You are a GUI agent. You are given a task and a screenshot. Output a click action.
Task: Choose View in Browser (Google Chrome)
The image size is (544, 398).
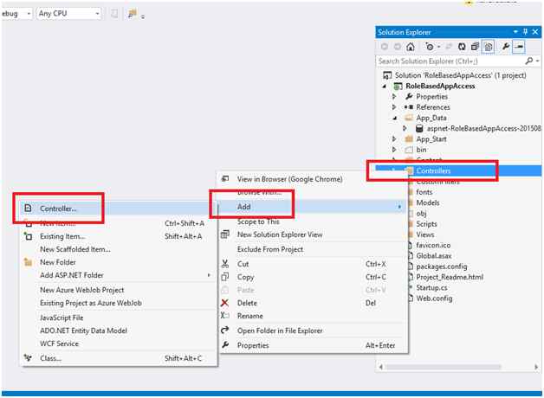coord(289,179)
